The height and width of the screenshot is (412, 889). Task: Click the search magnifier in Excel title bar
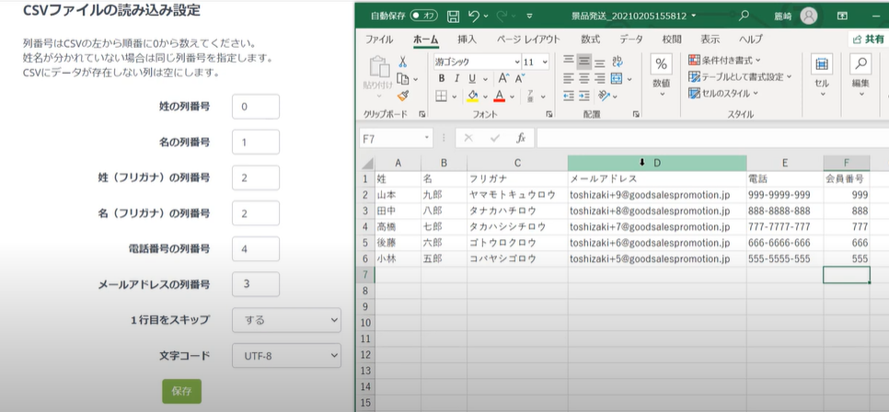pyautogui.click(x=745, y=16)
